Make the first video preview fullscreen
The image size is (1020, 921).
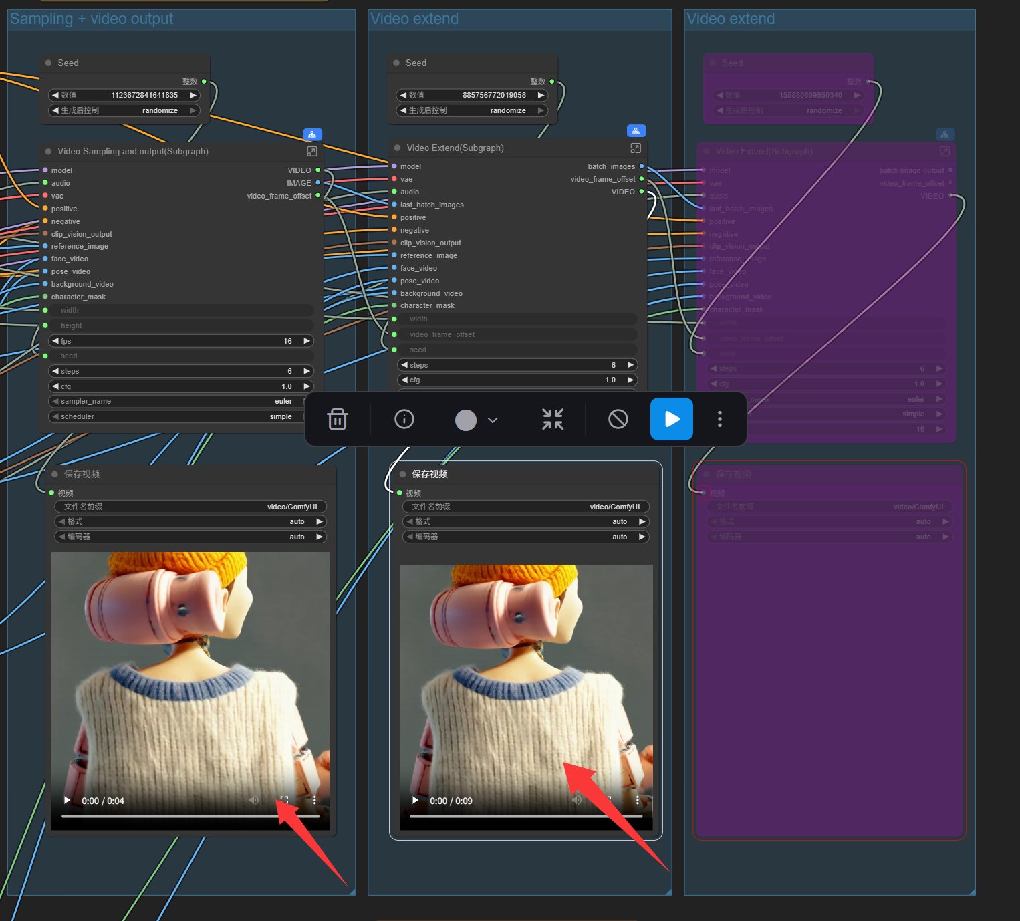point(284,800)
